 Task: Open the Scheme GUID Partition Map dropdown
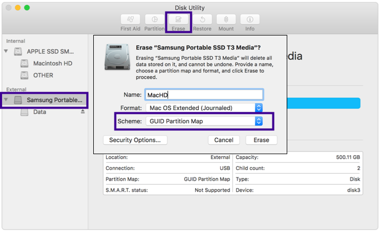click(x=205, y=121)
